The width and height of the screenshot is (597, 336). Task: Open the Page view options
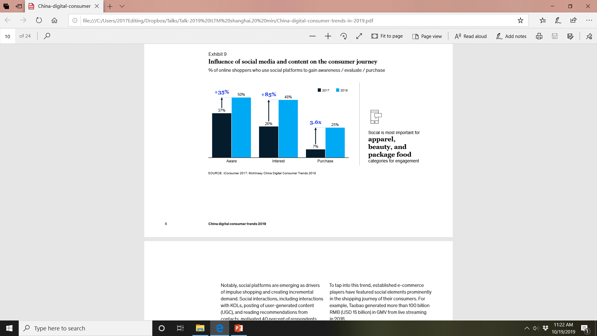click(x=427, y=36)
